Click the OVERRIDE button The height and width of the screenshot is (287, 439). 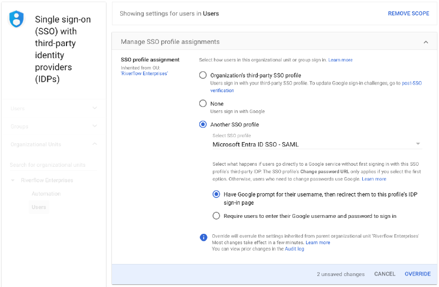[x=418, y=274]
